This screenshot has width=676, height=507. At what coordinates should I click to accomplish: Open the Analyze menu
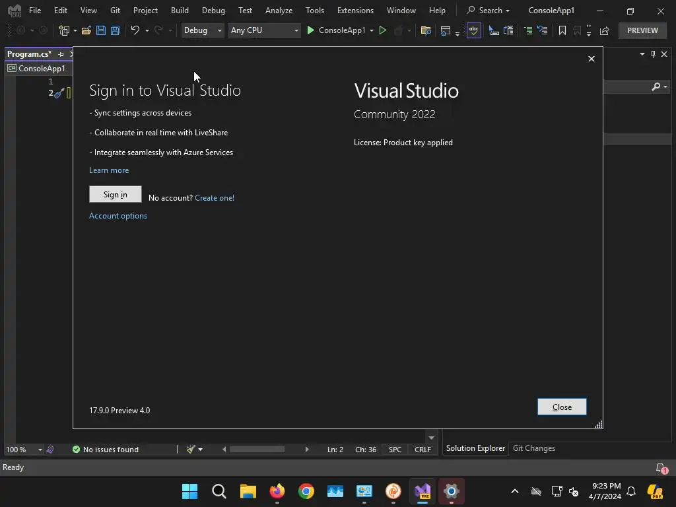(x=279, y=11)
